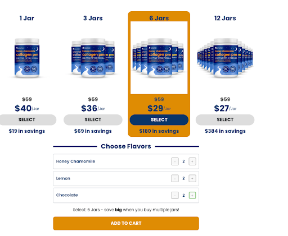Click the 12 jars product image
Viewport: 288px width, 236px height.
(225, 58)
